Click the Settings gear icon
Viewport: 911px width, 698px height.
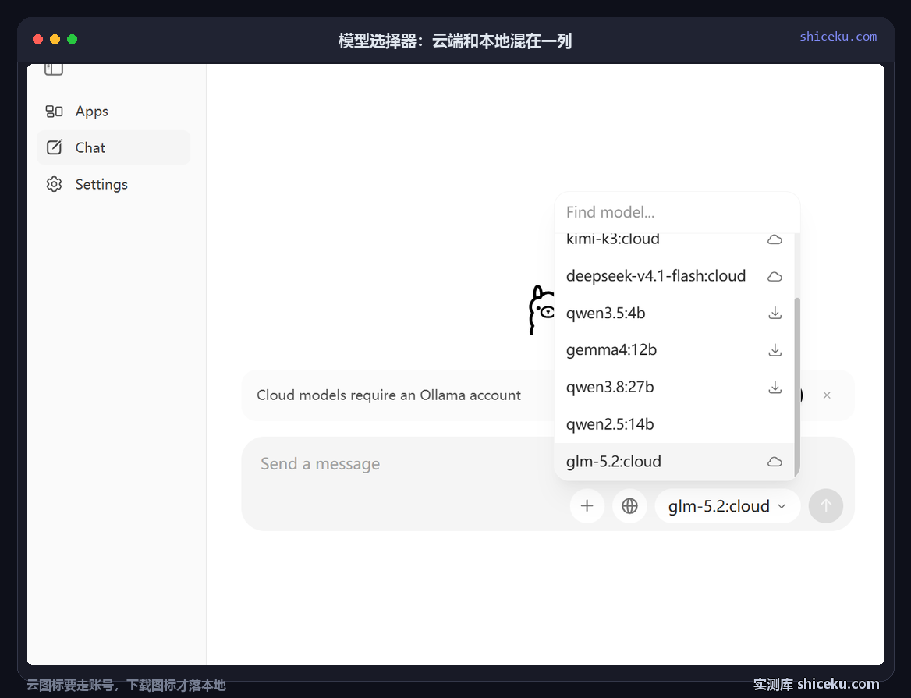click(54, 184)
